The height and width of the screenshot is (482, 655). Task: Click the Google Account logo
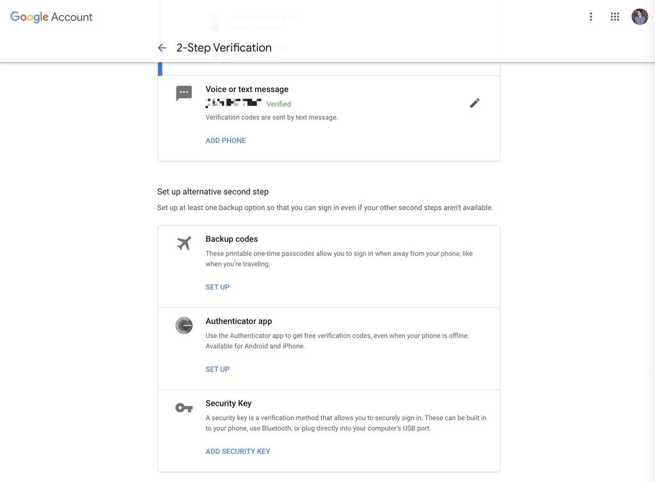point(51,17)
